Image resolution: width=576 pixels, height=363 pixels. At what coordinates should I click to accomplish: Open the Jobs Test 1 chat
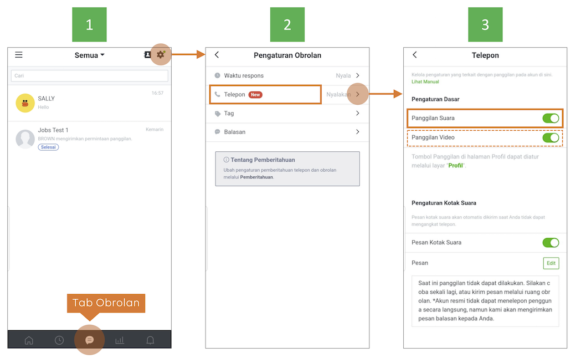point(90,139)
